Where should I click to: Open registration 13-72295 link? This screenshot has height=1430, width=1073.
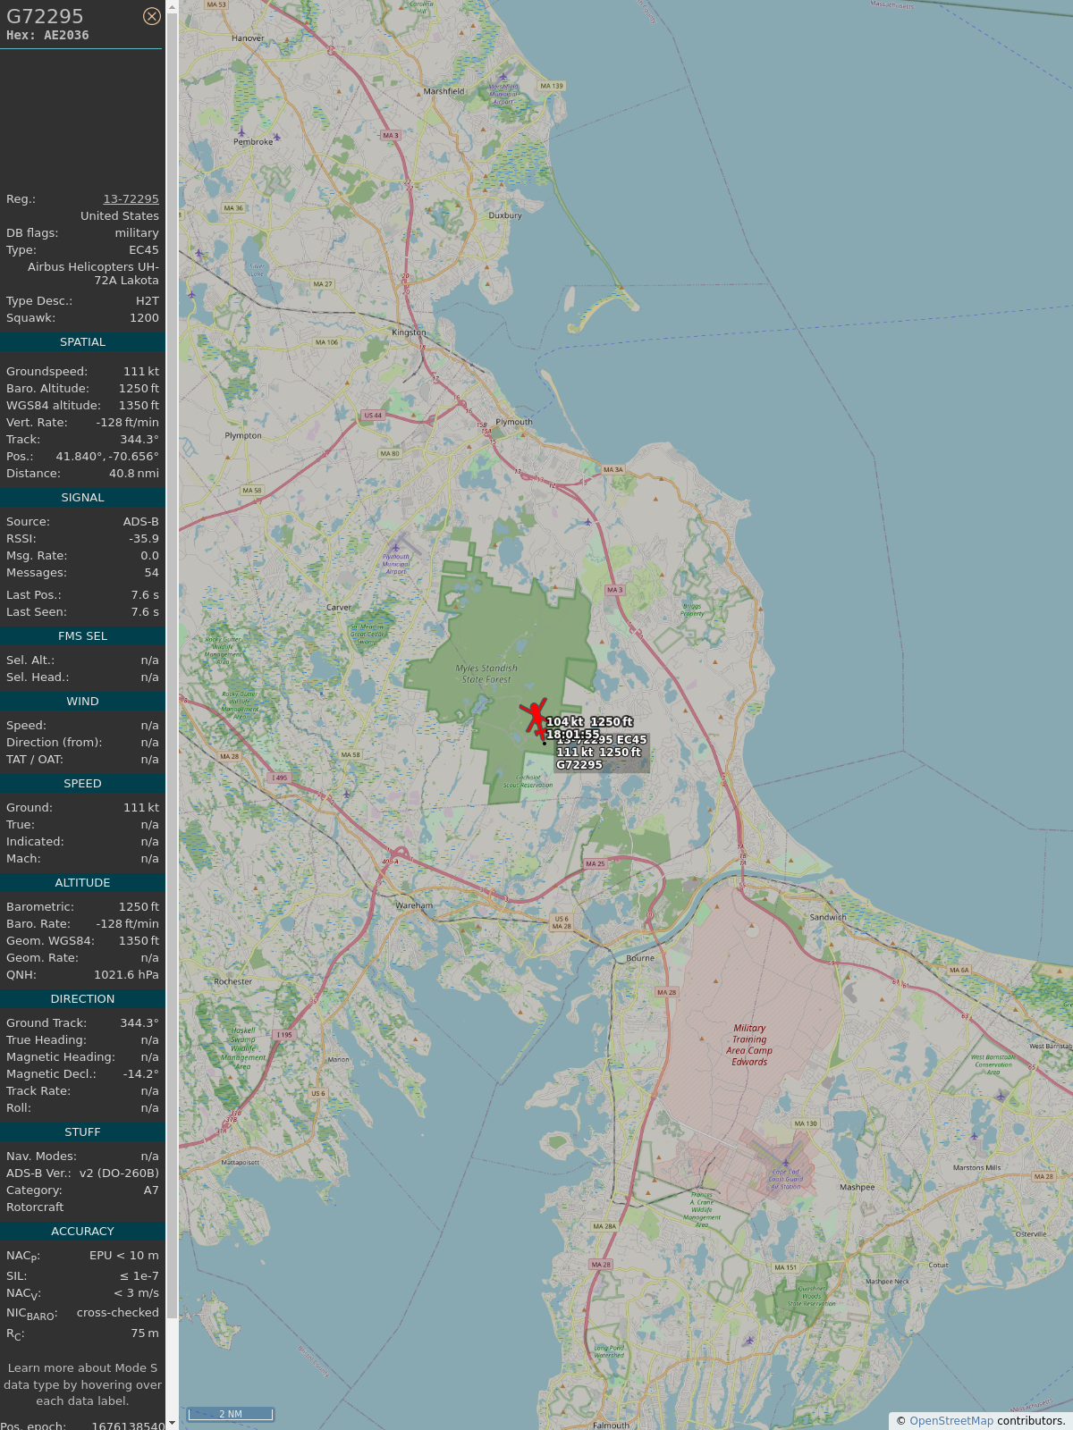pos(131,199)
